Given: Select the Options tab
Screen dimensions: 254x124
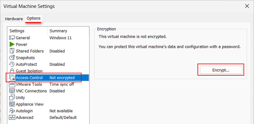Looking at the screenshot, I should coord(34,18).
